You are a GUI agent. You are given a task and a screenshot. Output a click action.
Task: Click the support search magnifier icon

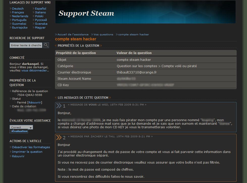tap(46, 45)
